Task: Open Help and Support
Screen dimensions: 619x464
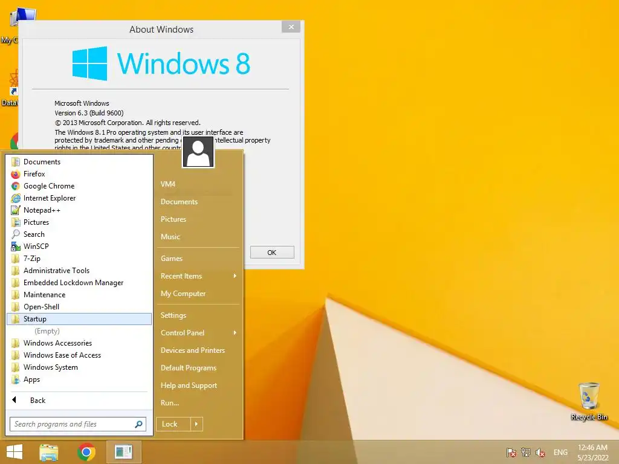Action: point(198,385)
